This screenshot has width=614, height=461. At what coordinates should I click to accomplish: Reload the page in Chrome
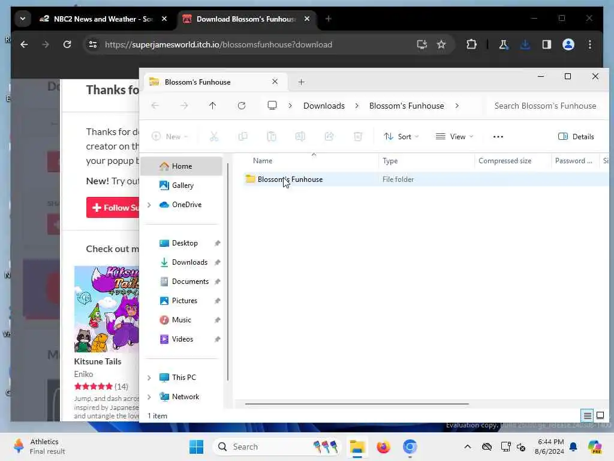click(x=67, y=44)
